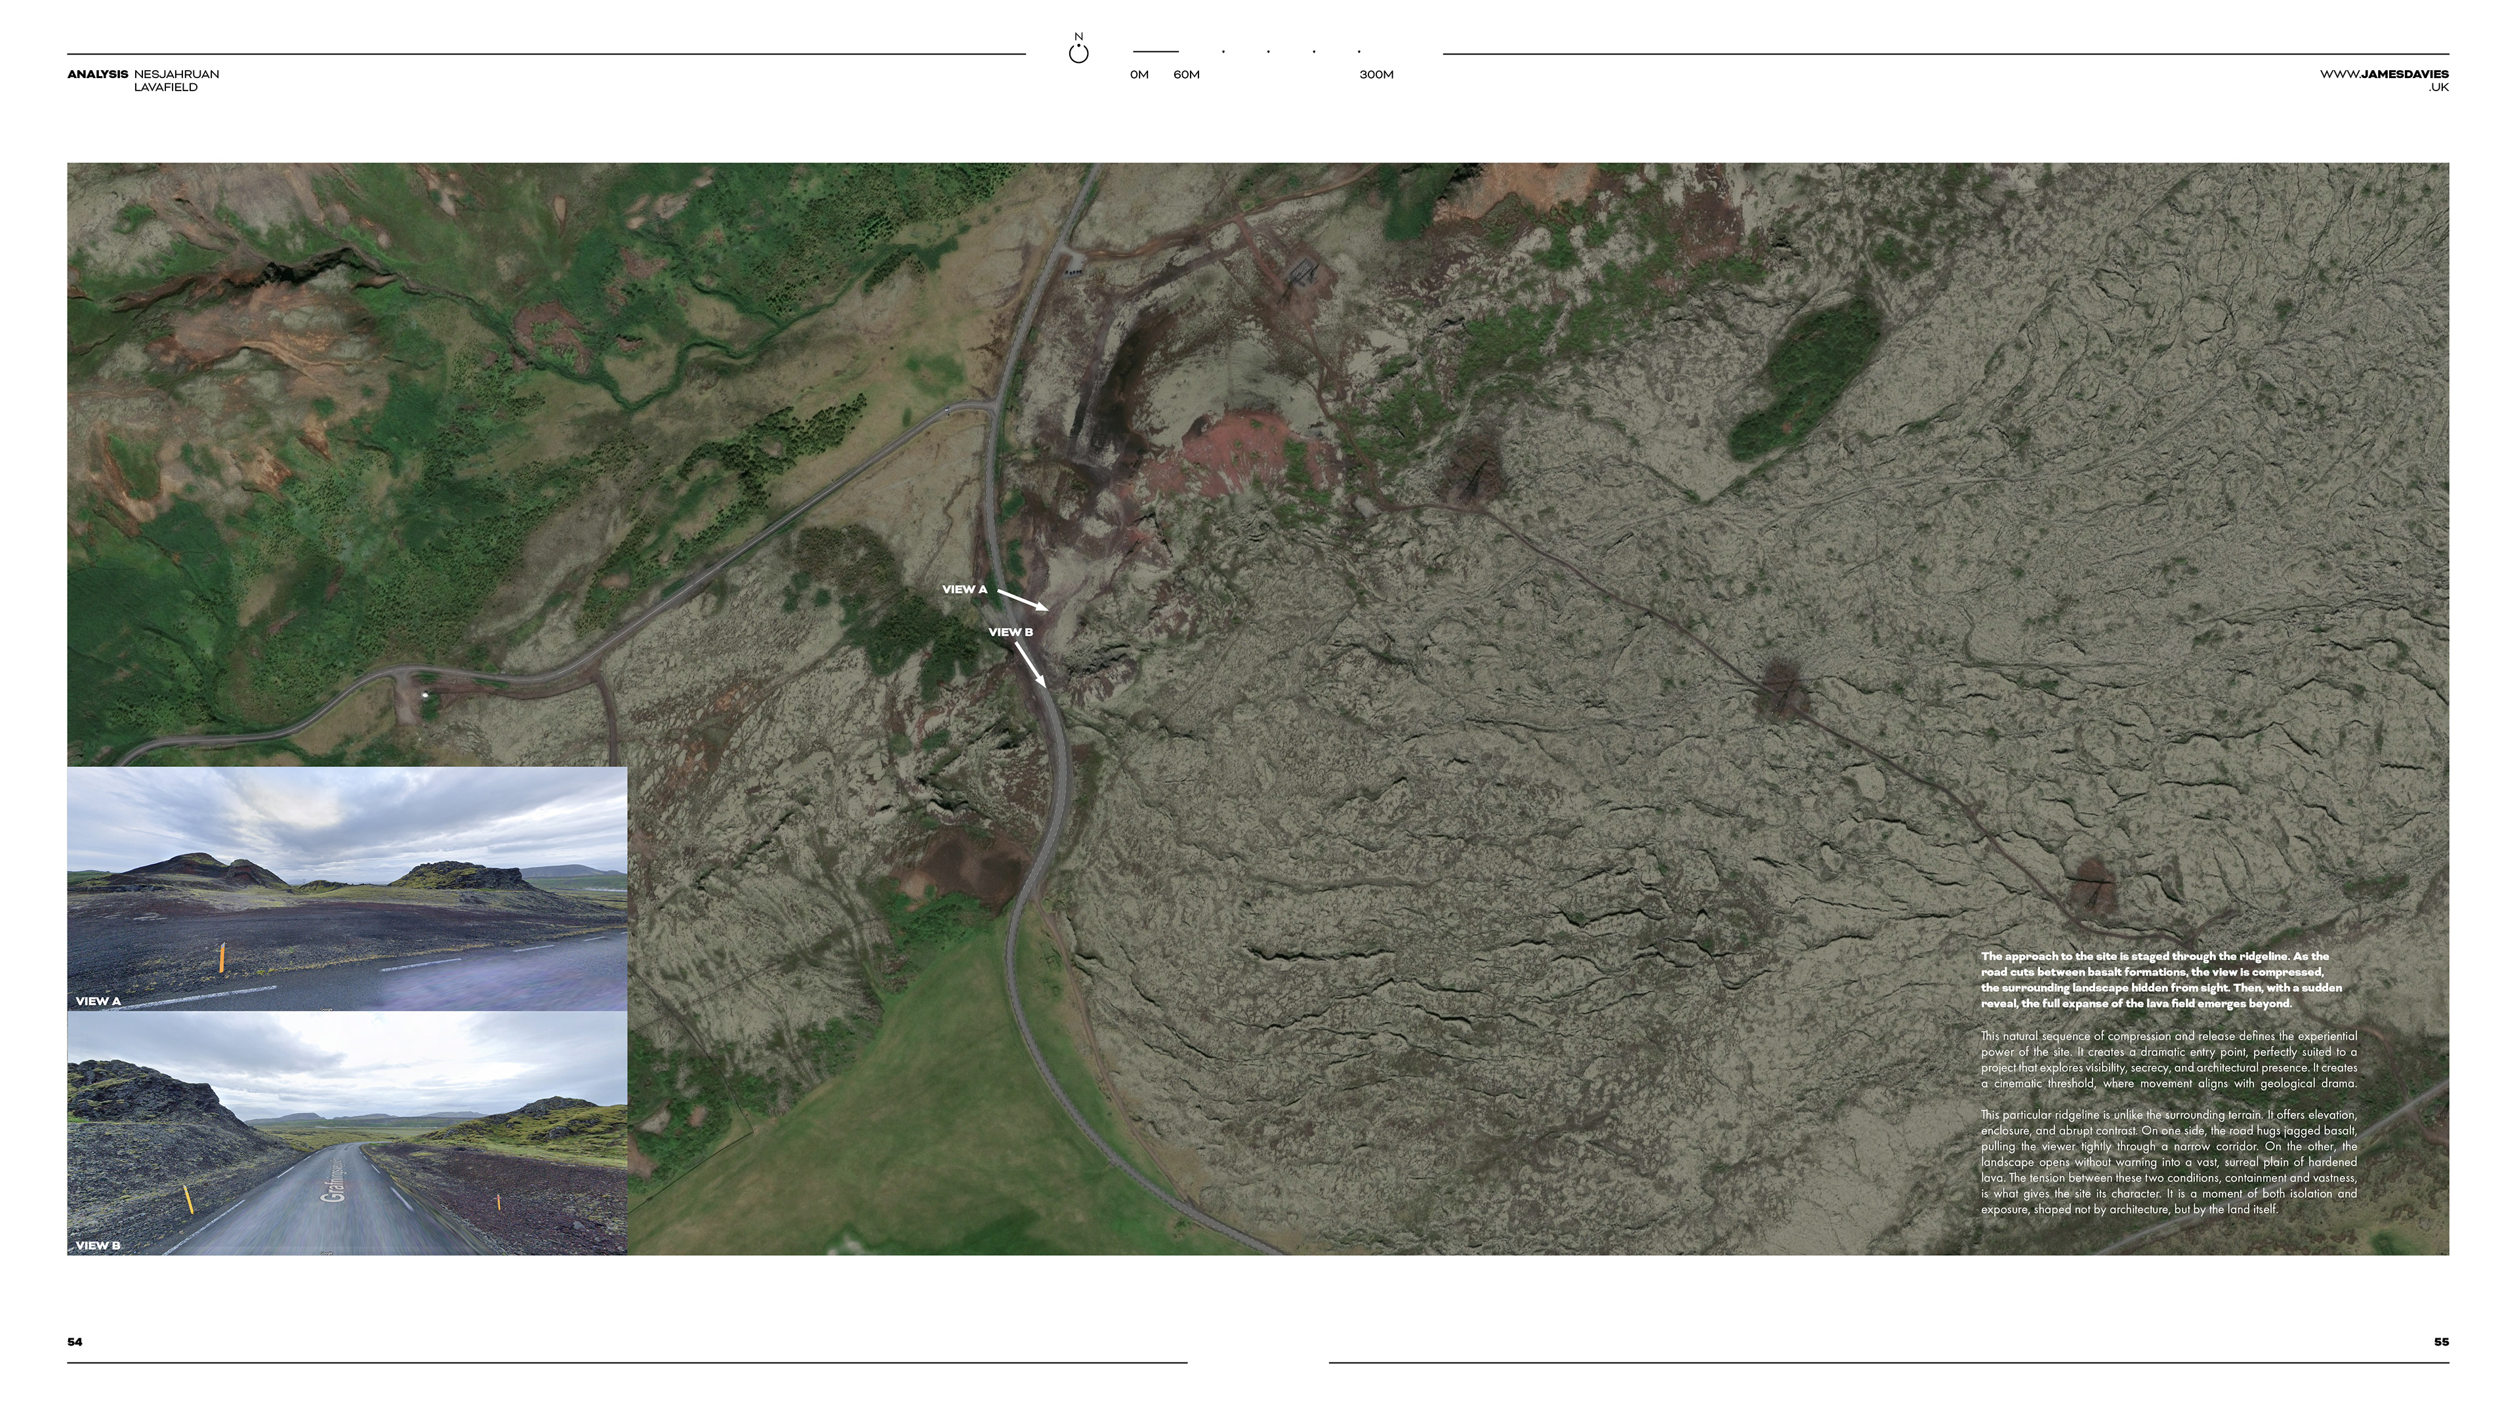This screenshot has width=2519, height=1417.
Task: Click the scale bar's solid line segment
Action: click(x=1156, y=52)
